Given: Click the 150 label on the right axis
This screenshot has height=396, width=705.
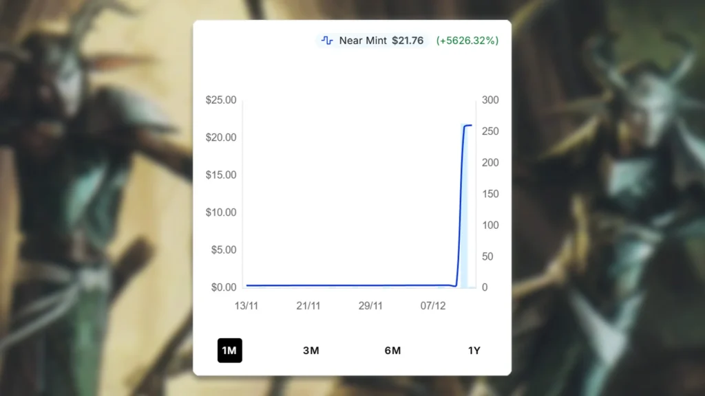Looking at the screenshot, I should (489, 194).
